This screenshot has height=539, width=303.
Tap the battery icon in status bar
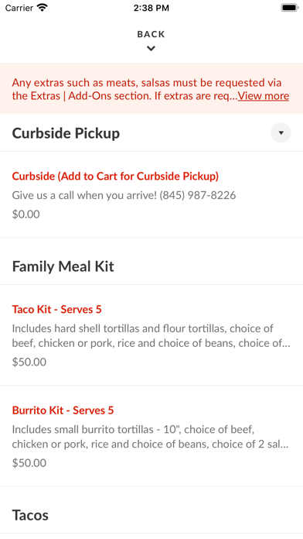pyautogui.click(x=290, y=8)
